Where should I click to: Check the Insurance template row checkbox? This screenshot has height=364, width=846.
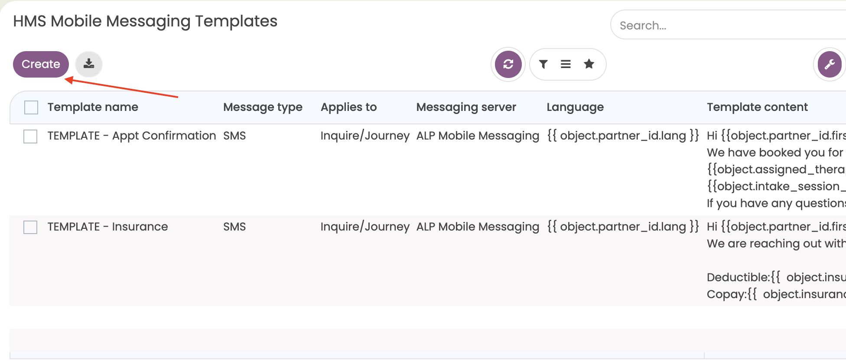coord(30,227)
